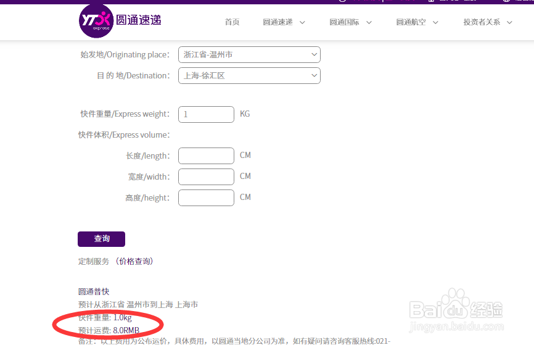Open the 首页 home menu item
Image resolution: width=534 pixels, height=345 pixels.
pyautogui.click(x=232, y=22)
